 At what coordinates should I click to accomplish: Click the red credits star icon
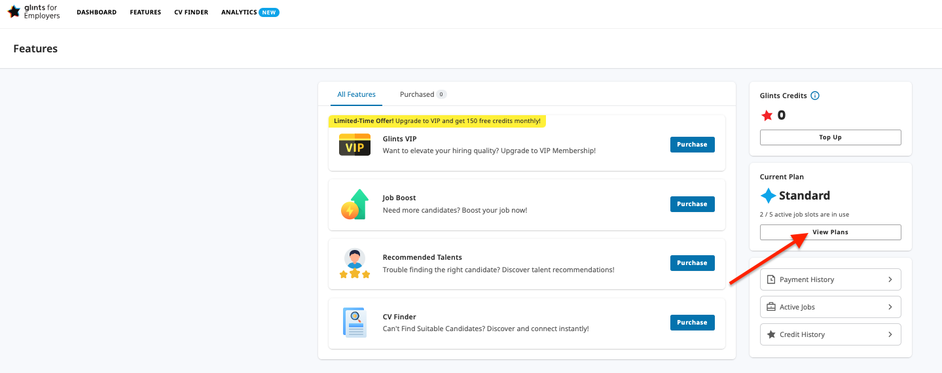[767, 116]
